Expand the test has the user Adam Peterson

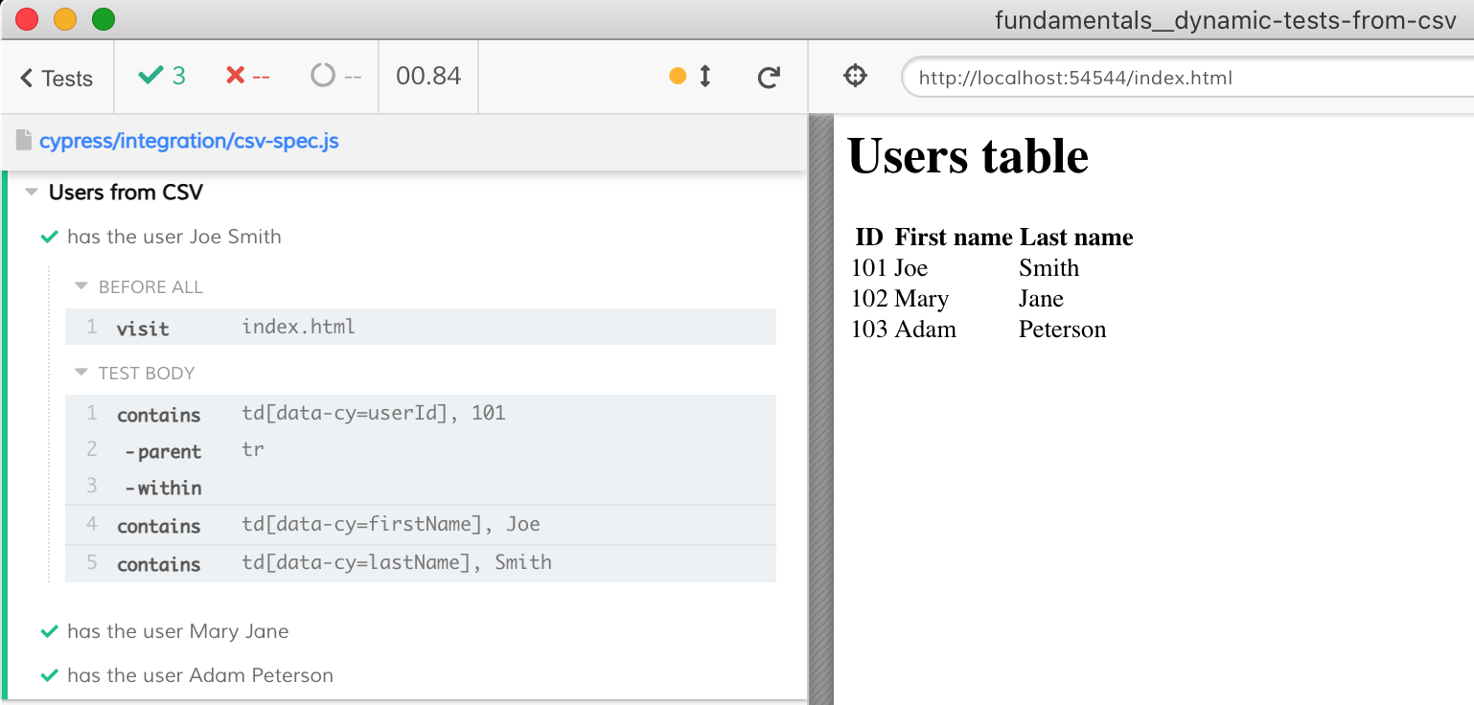click(199, 675)
